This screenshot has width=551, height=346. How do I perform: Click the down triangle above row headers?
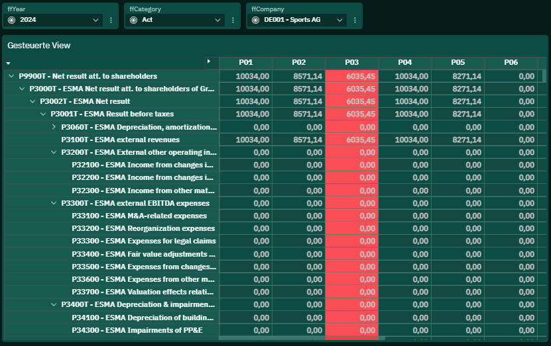(x=8, y=64)
